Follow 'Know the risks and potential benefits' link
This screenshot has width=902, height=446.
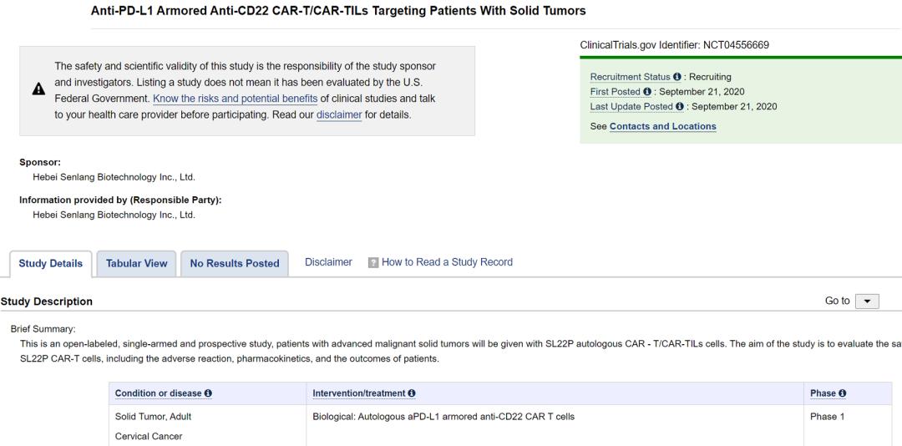point(235,99)
